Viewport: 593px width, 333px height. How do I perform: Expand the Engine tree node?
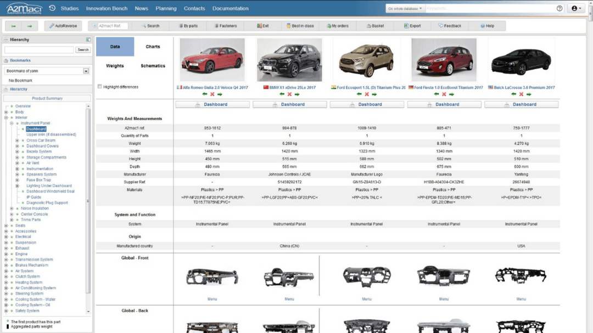(6, 254)
